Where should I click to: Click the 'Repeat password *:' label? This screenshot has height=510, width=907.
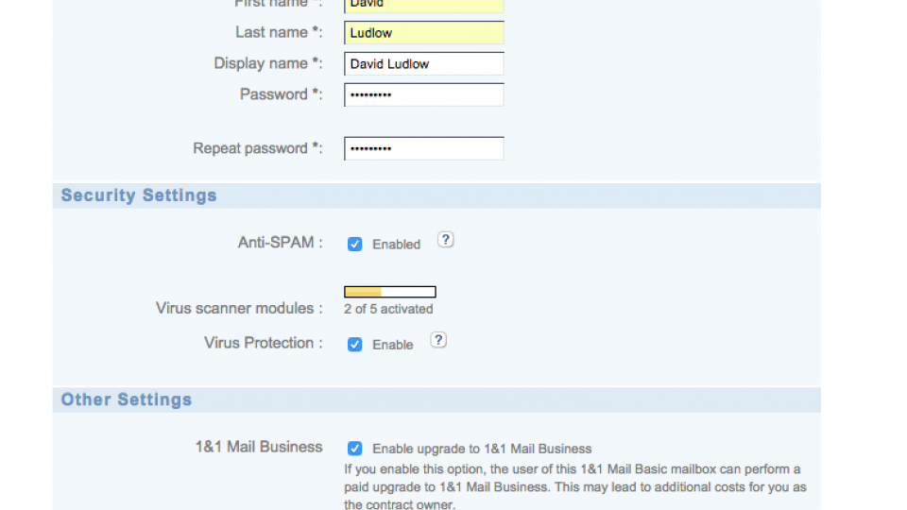(258, 148)
